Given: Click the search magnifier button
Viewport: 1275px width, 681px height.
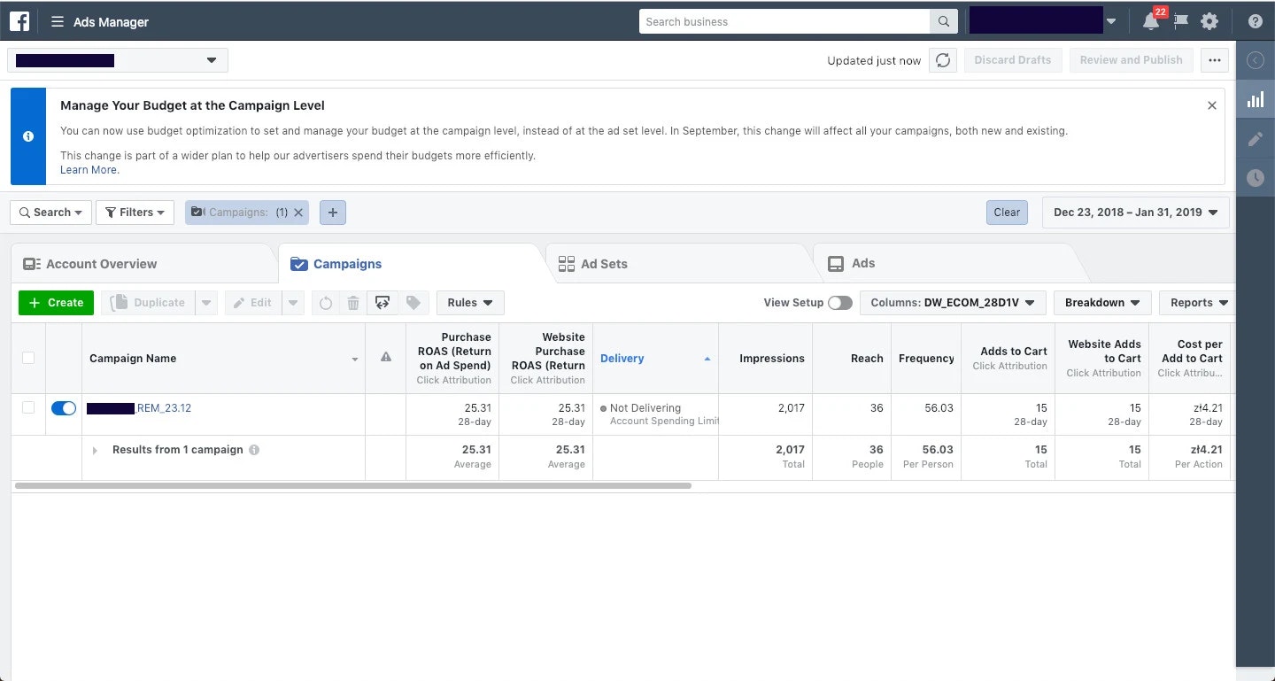Looking at the screenshot, I should (x=943, y=21).
